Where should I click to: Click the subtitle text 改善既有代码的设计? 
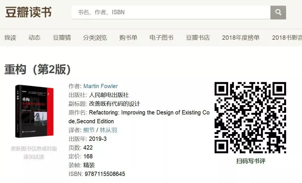(115, 104)
